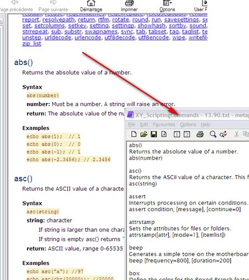
Task: Follow the resolvepath link
Action: click(x=58, y=20)
